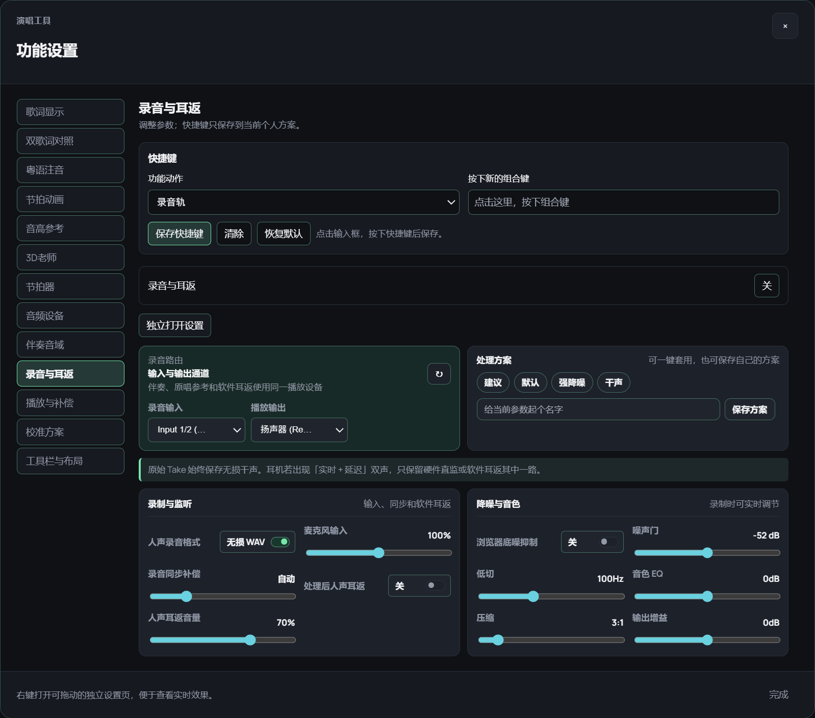815x718 pixels.
Task: Open the 歌词显示 settings tab
Action: point(70,112)
